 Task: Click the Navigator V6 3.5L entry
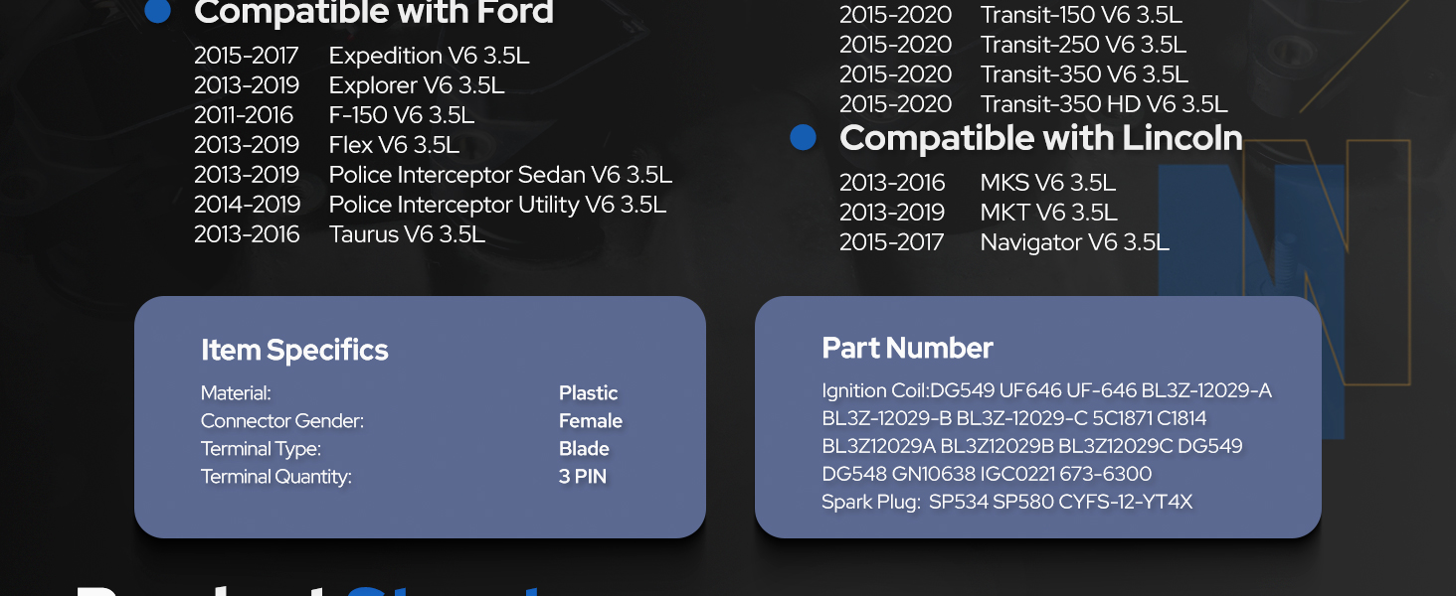(x=1074, y=242)
